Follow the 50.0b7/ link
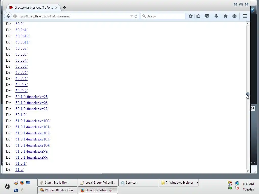Image resolution: width=259 pixels, height=194 pixels. click(21, 79)
